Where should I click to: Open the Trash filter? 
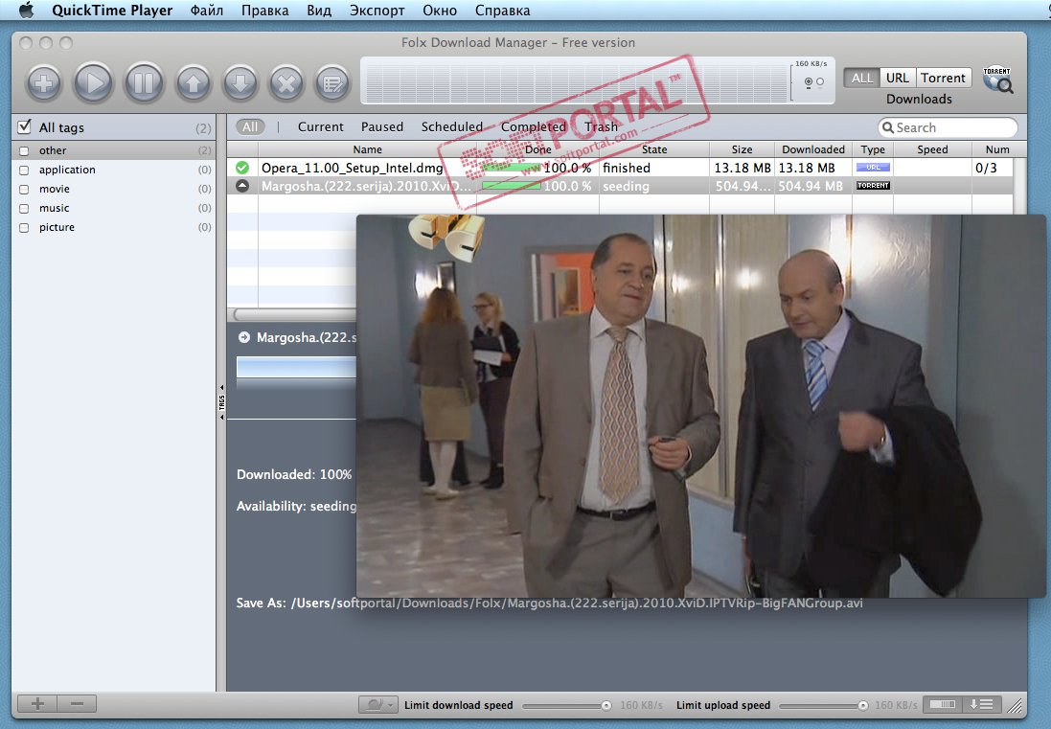pyautogui.click(x=602, y=126)
